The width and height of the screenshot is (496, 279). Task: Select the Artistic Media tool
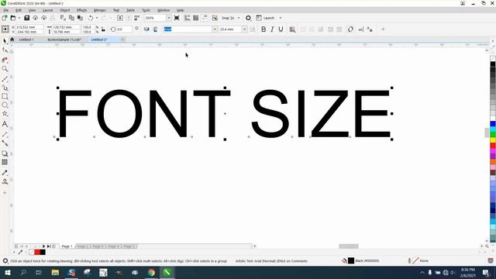(5, 88)
